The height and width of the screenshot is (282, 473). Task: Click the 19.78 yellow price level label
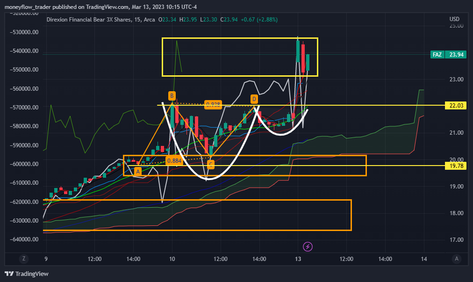456,166
